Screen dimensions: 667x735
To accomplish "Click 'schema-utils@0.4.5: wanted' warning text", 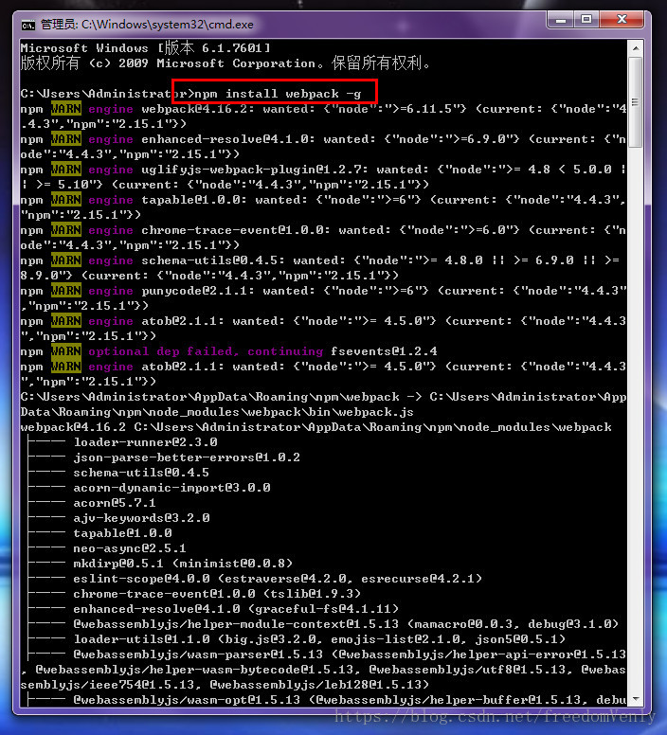I will 243,260.
